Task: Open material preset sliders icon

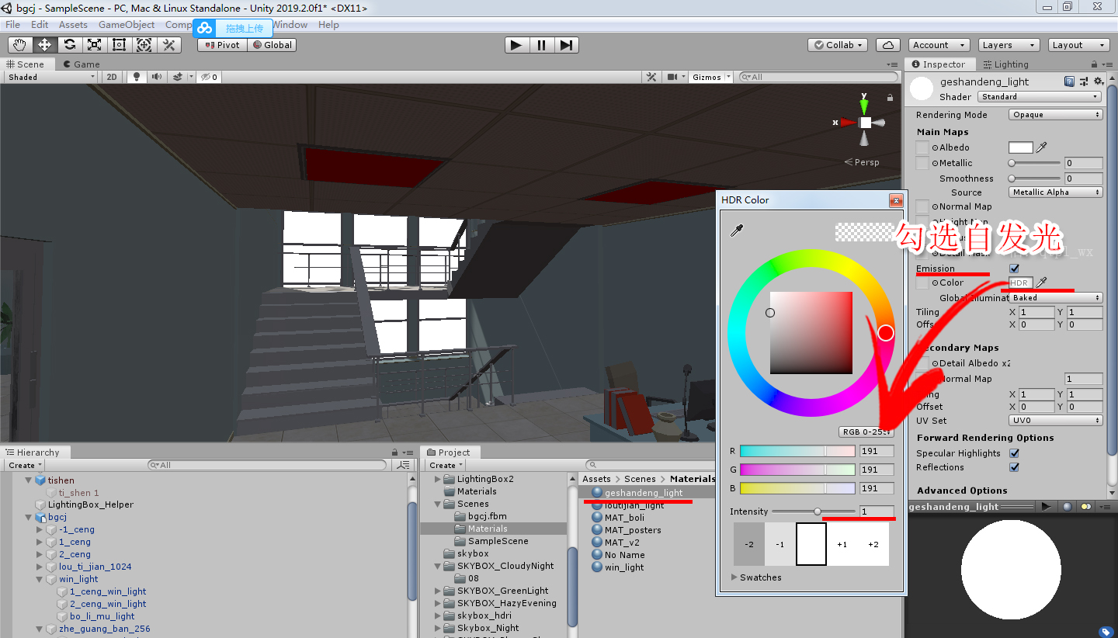Action: [x=1084, y=81]
